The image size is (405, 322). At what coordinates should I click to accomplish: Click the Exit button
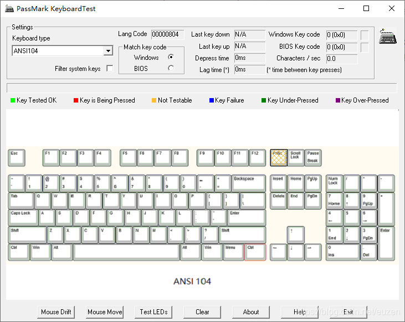click(x=348, y=312)
